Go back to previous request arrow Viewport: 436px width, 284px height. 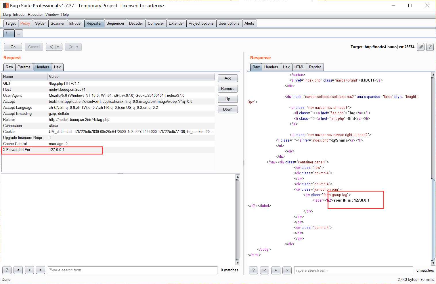point(51,47)
